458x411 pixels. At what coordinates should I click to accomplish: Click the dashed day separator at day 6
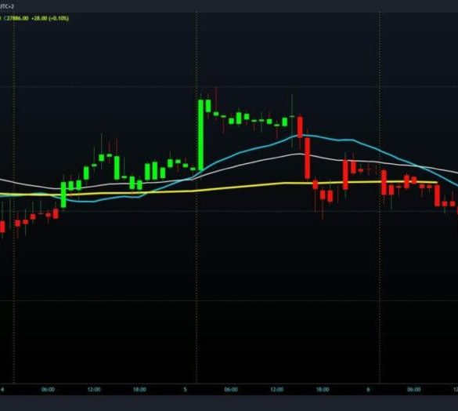[380, 198]
